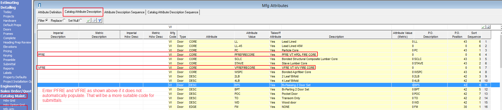
Task: Click the eraser icon at filter row's right end
Action: pyautogui.click(x=488, y=27)
